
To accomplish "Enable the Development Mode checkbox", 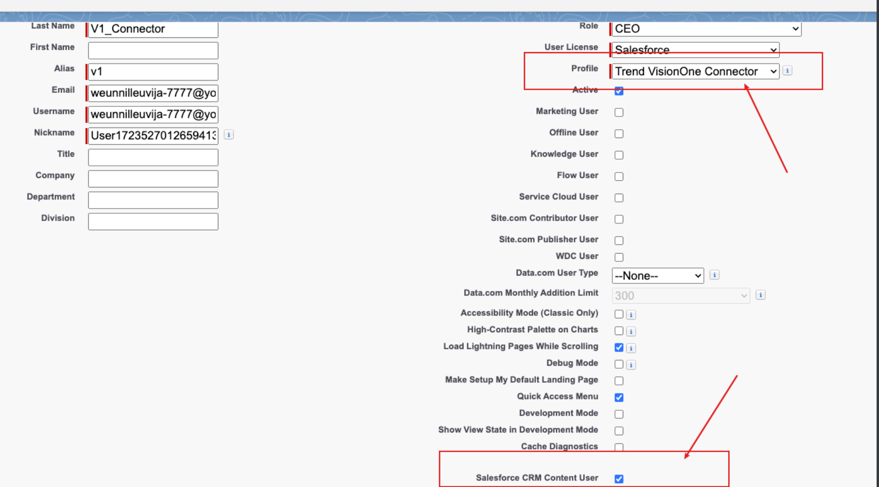I will pos(619,414).
